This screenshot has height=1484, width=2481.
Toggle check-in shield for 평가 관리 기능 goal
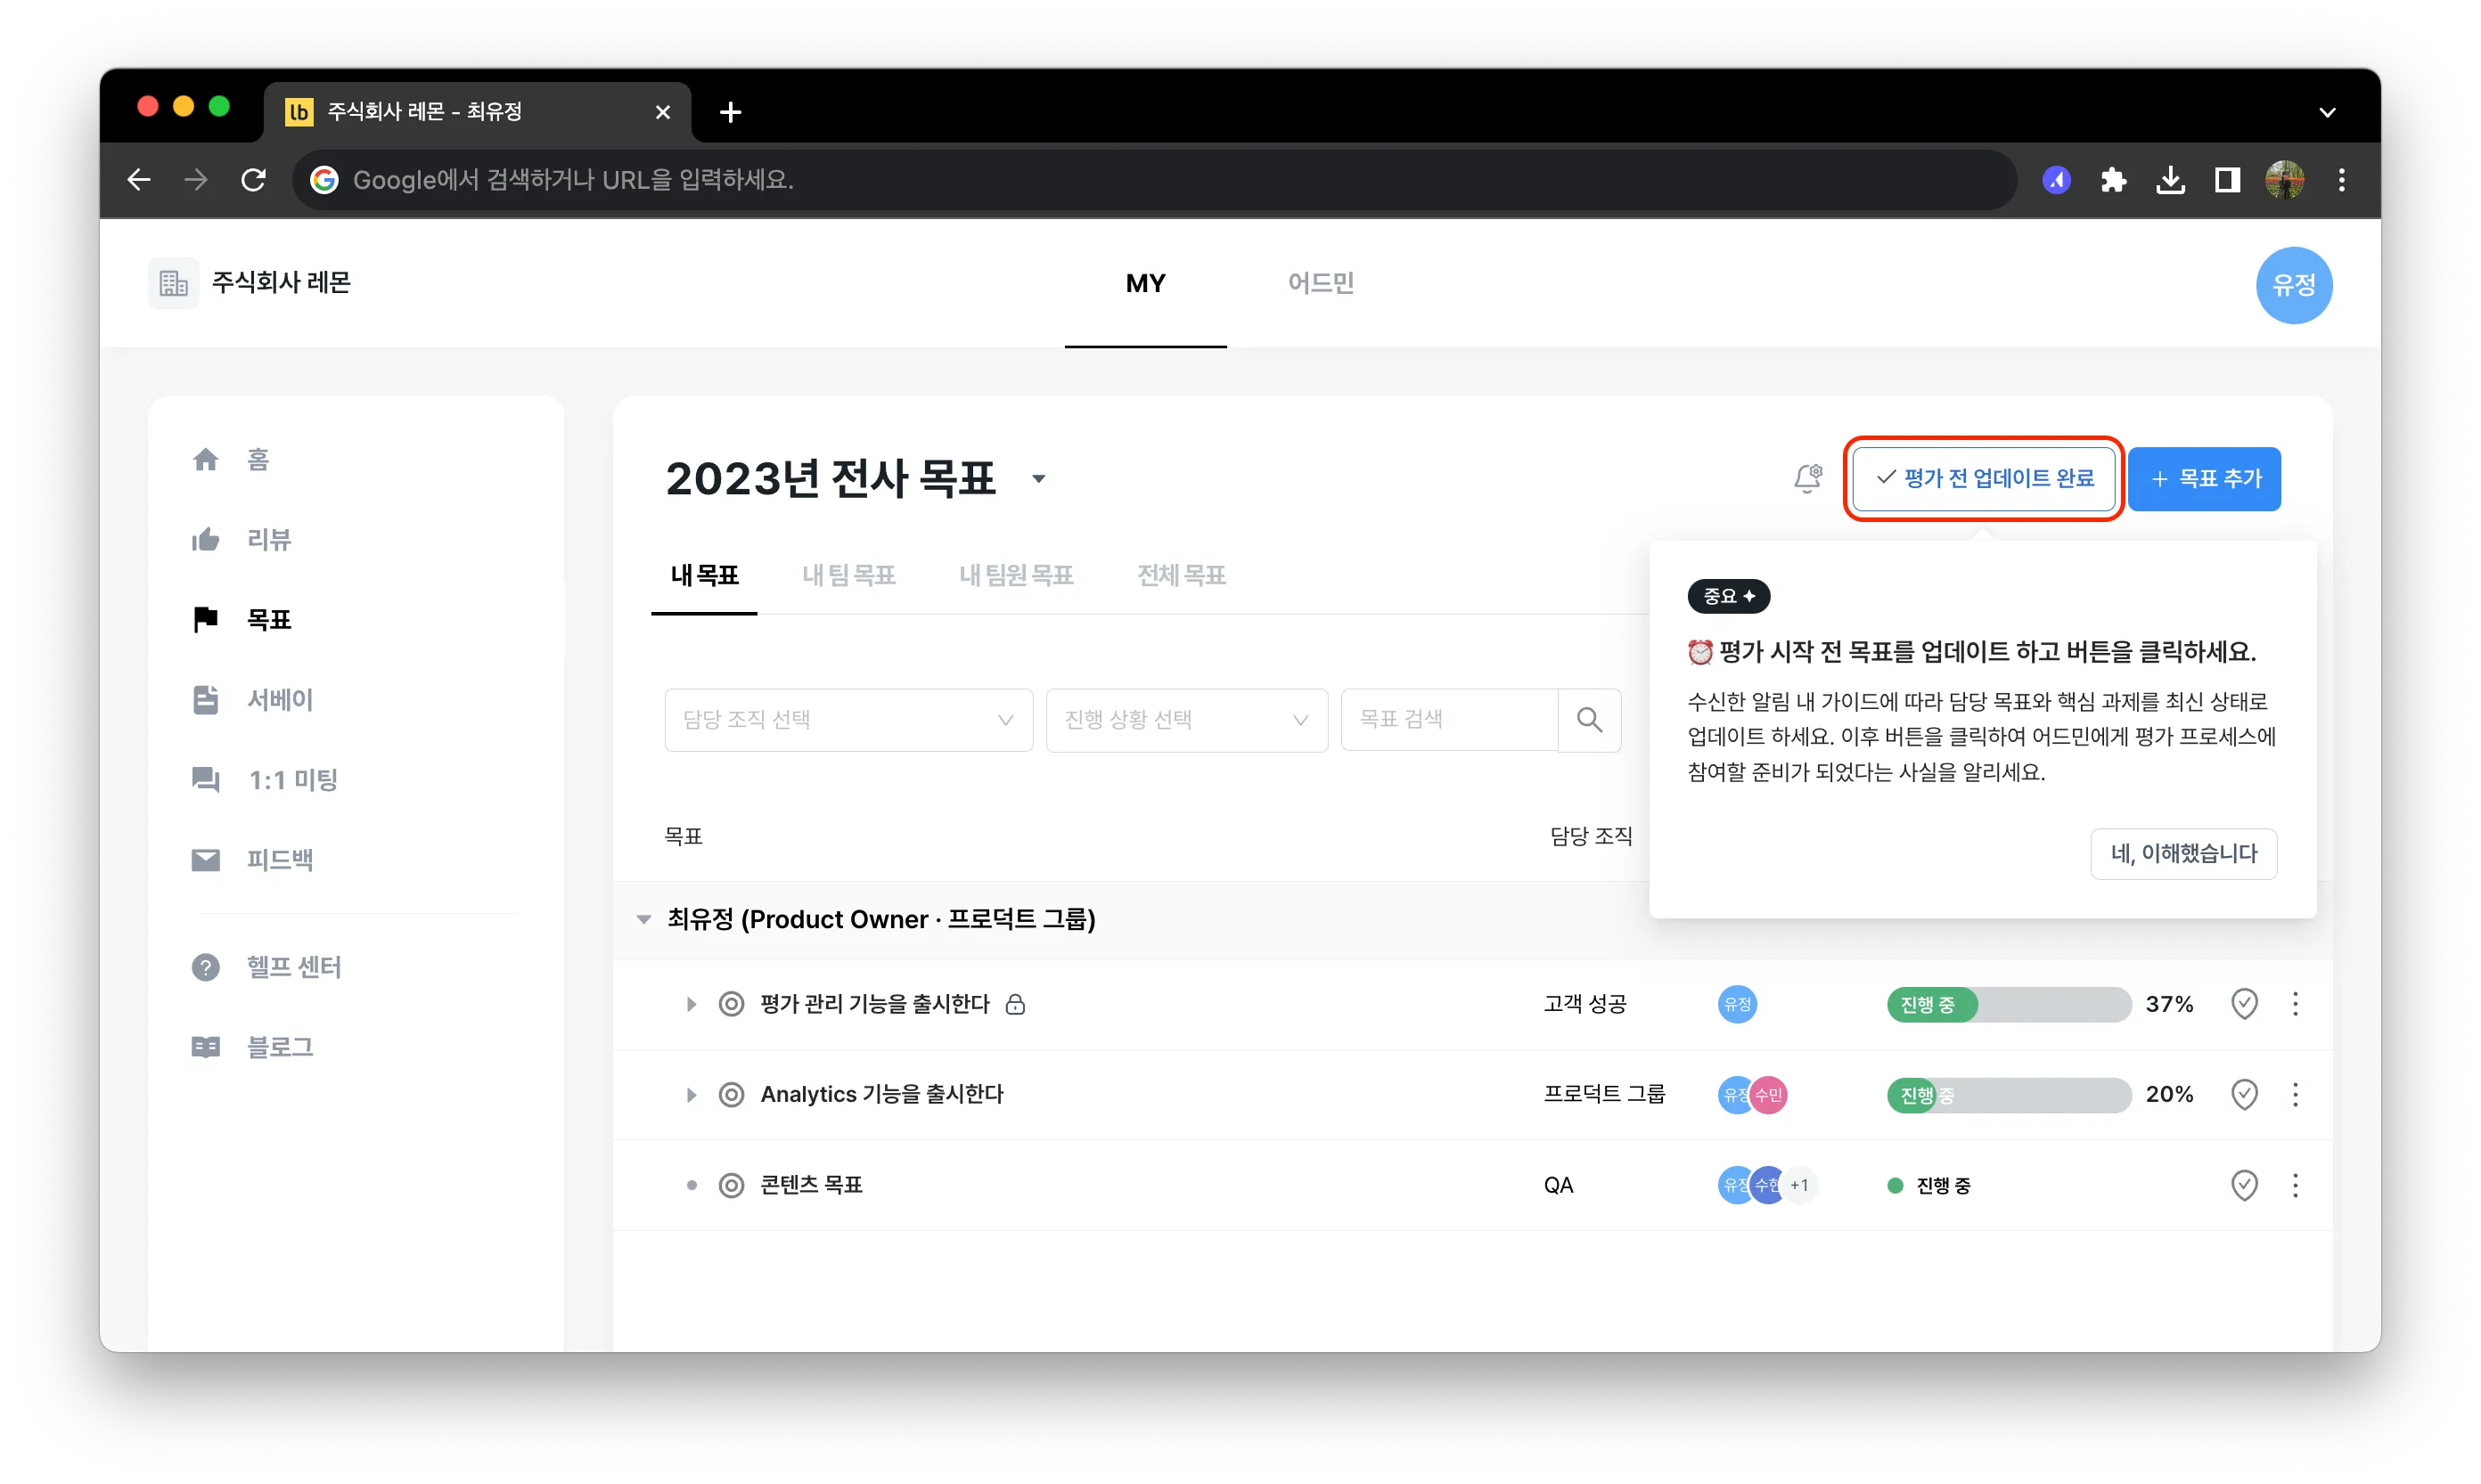2244,1003
